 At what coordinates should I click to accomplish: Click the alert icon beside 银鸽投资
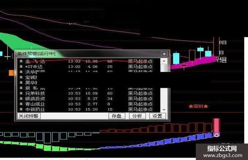(x=21, y=98)
